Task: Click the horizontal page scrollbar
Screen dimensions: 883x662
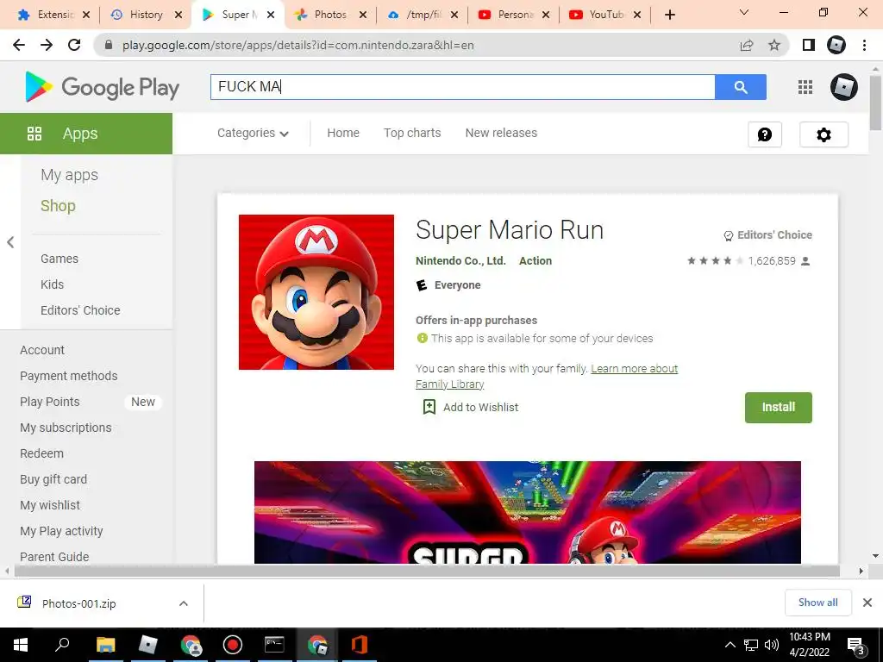Action: coord(427,571)
